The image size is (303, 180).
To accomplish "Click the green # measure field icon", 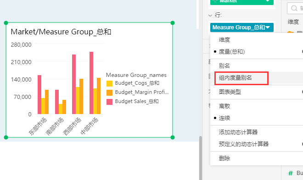I will pyautogui.click(x=291, y=173).
